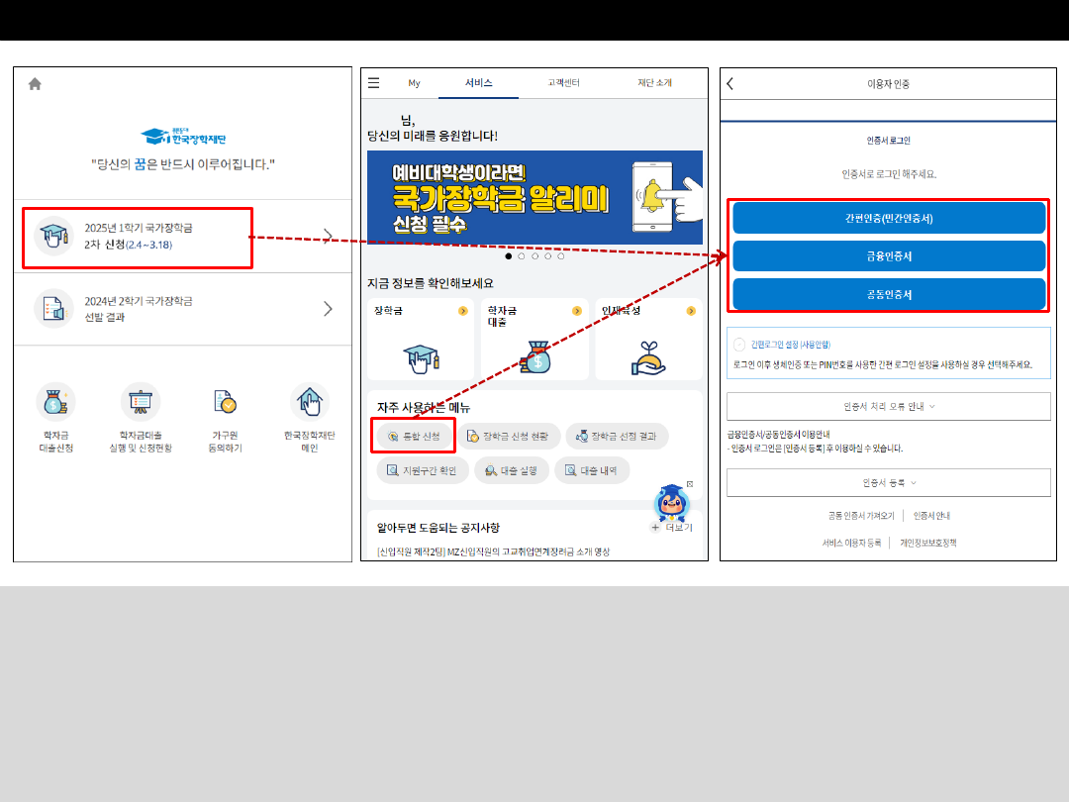
Task: Expand the 인증서 등록 dropdown
Action: point(888,482)
